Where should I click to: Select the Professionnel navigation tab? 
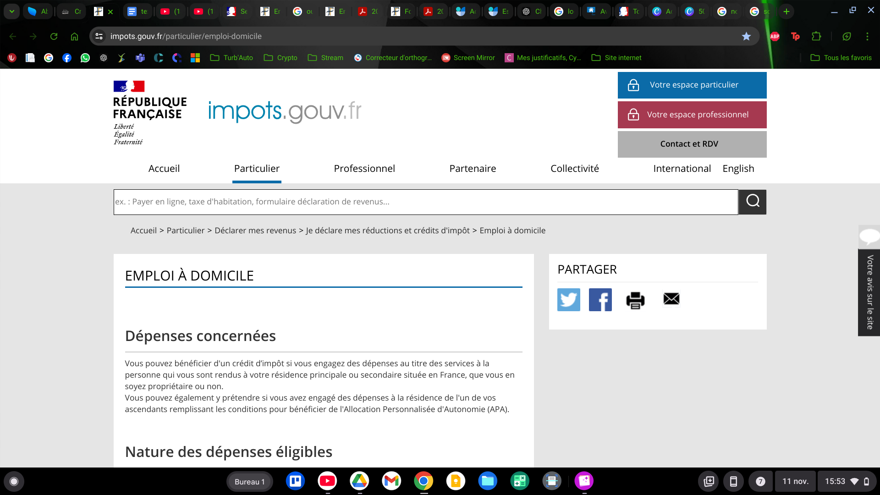click(x=364, y=169)
